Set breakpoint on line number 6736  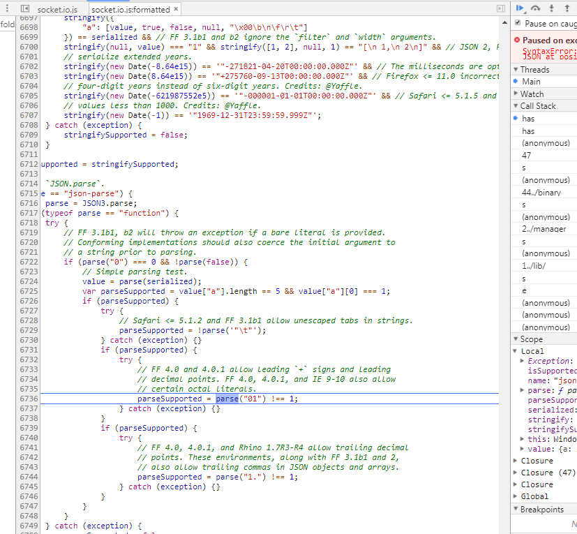click(x=29, y=399)
